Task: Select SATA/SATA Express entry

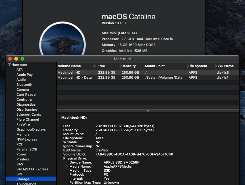Action: pyautogui.click(x=32, y=169)
